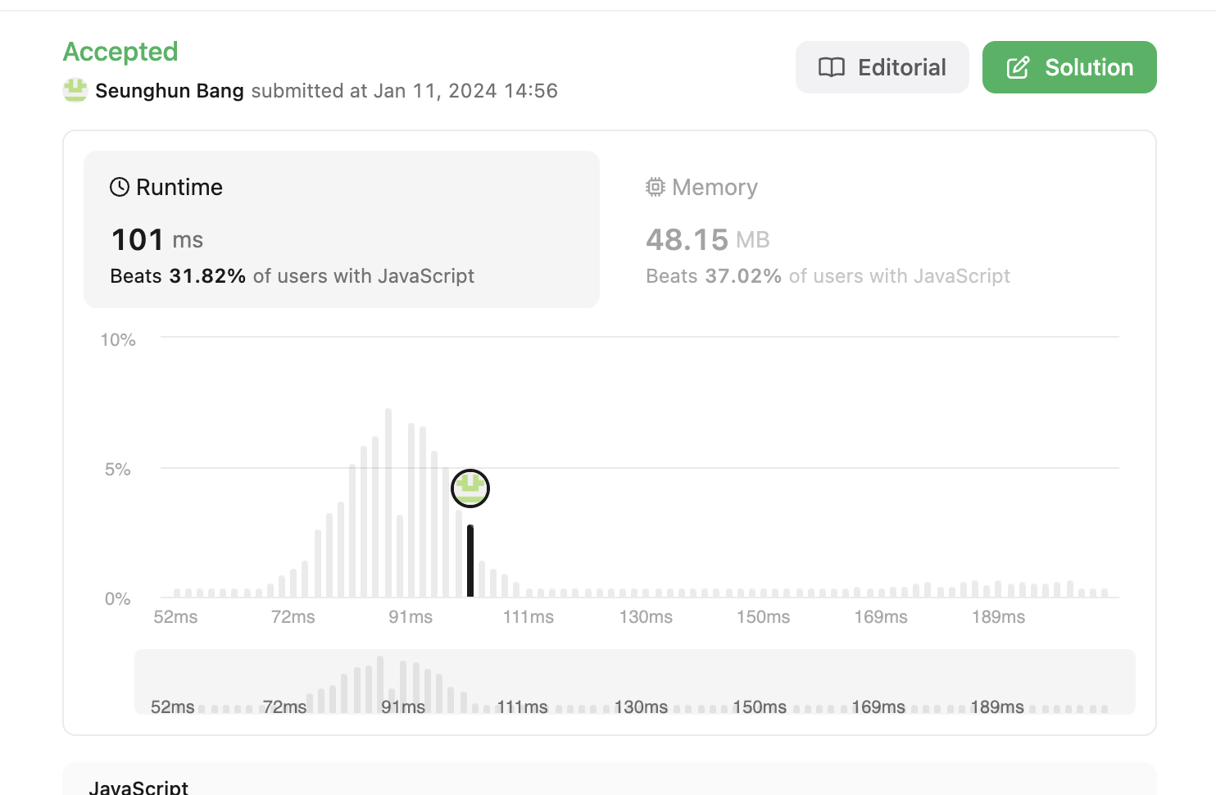Click the 111ms label in the overview strip
The width and height of the screenshot is (1216, 795).
coord(522,706)
